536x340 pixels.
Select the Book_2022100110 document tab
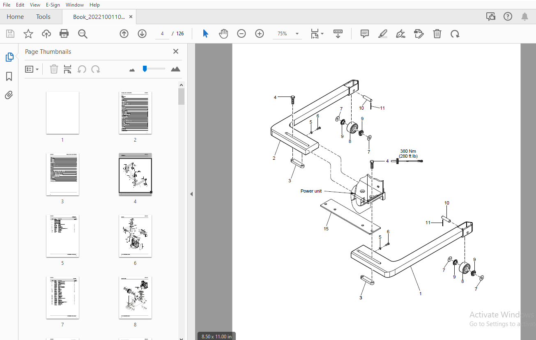pyautogui.click(x=99, y=17)
